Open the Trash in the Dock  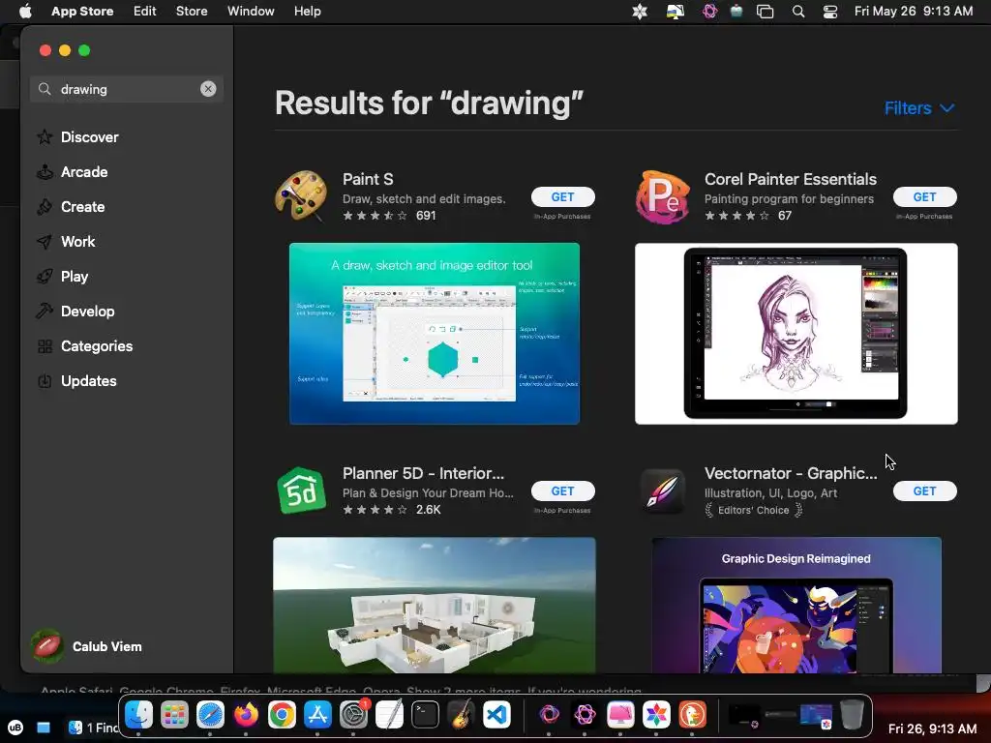pyautogui.click(x=852, y=715)
